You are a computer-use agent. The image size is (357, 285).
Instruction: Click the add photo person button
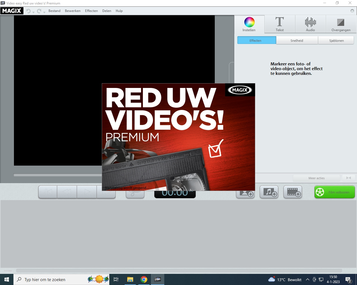(x=245, y=194)
